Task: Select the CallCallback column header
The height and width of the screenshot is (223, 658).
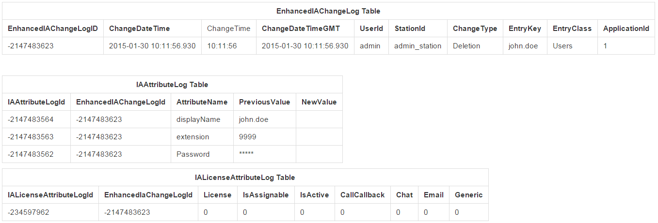Action: (x=362, y=195)
